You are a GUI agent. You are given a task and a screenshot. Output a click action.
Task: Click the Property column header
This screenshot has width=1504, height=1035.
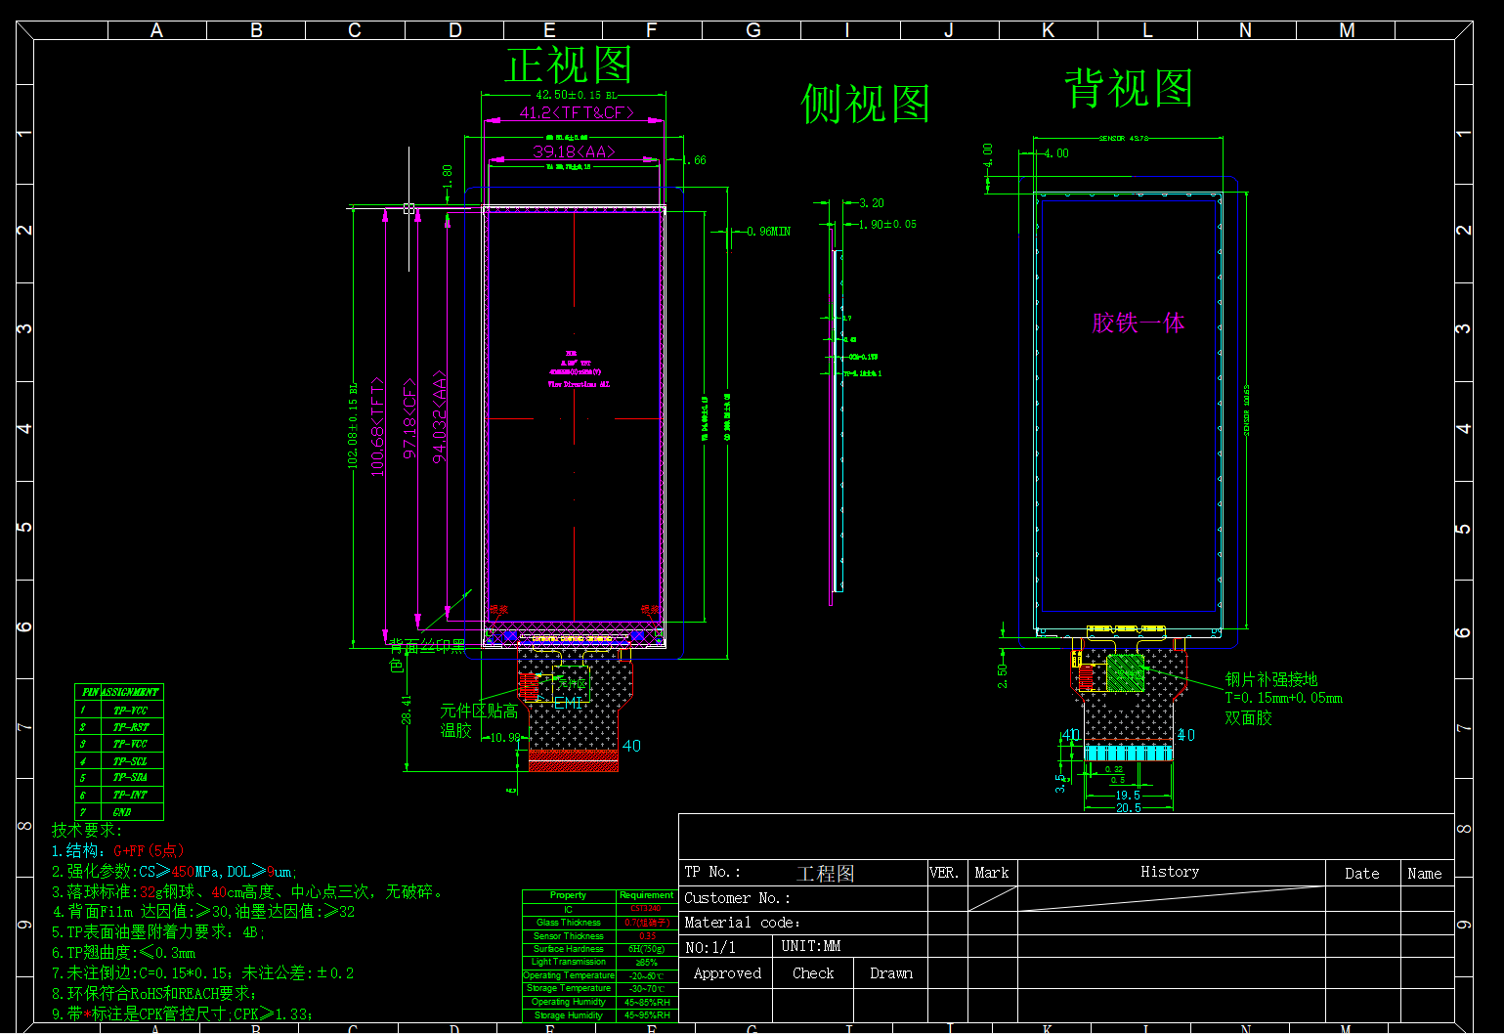point(569,895)
